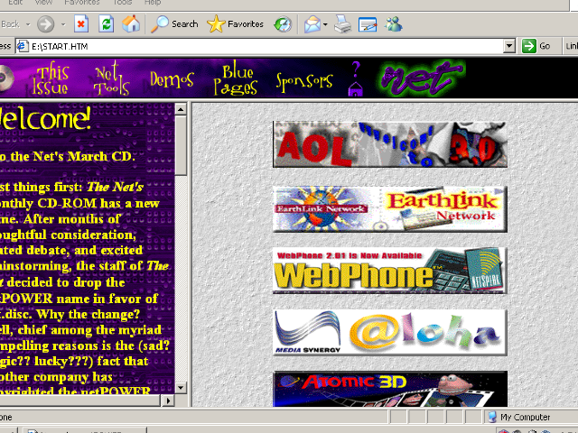Open the Sponsors navigation link

304,82
